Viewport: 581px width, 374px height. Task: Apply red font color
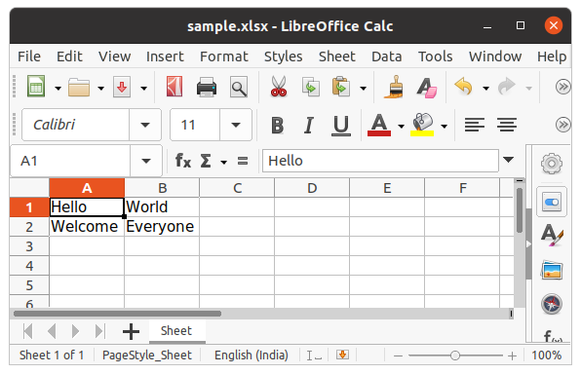pos(379,125)
